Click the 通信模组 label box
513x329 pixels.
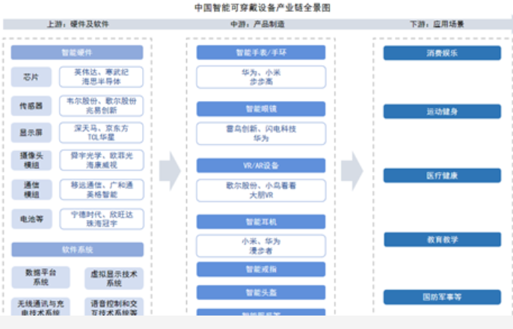31,190
